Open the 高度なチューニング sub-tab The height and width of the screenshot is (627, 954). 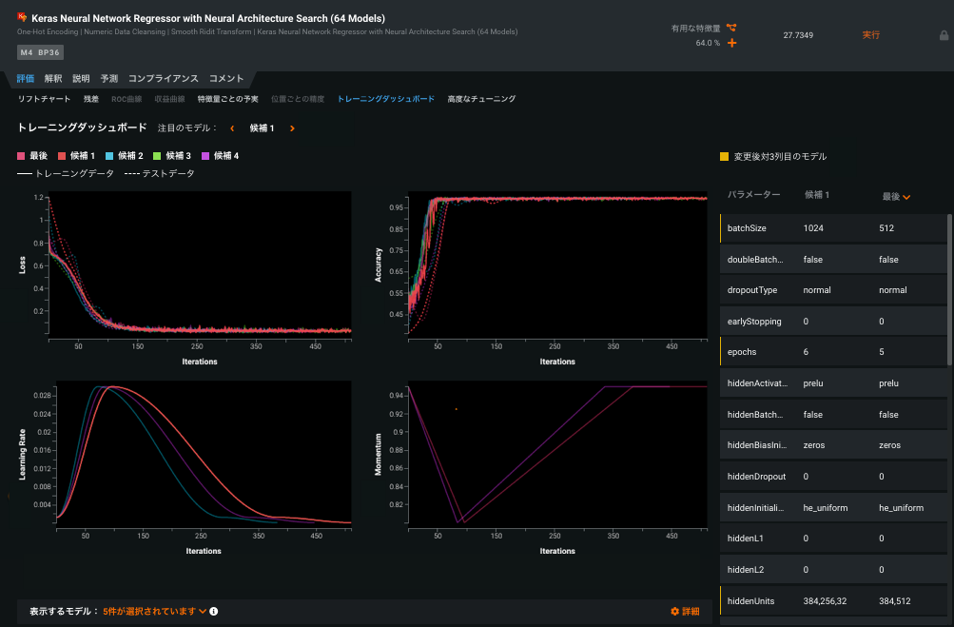(481, 99)
